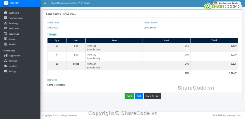Open Item List in sidebar
The height and width of the screenshot is (119, 245).
(x=12, y=61)
